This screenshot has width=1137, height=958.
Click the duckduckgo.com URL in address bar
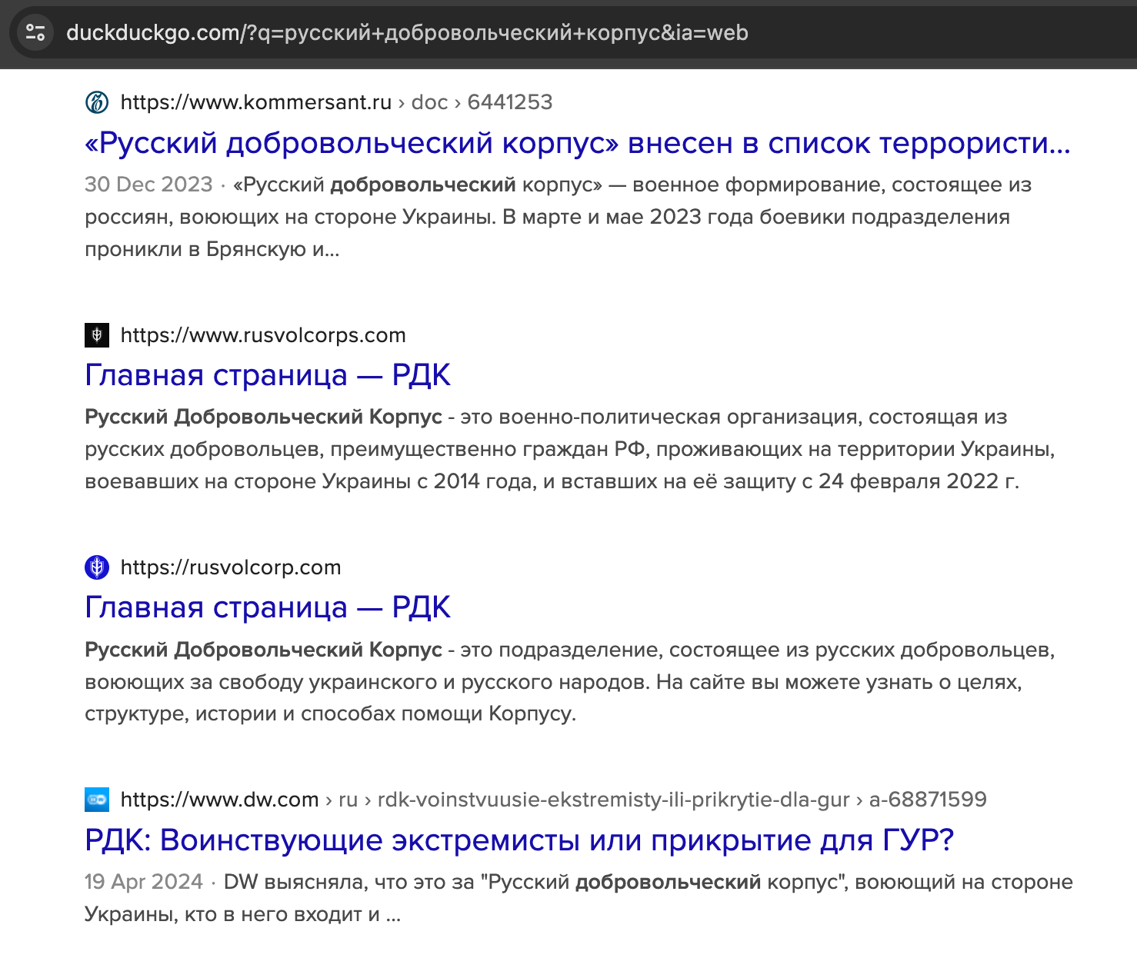click(x=407, y=32)
